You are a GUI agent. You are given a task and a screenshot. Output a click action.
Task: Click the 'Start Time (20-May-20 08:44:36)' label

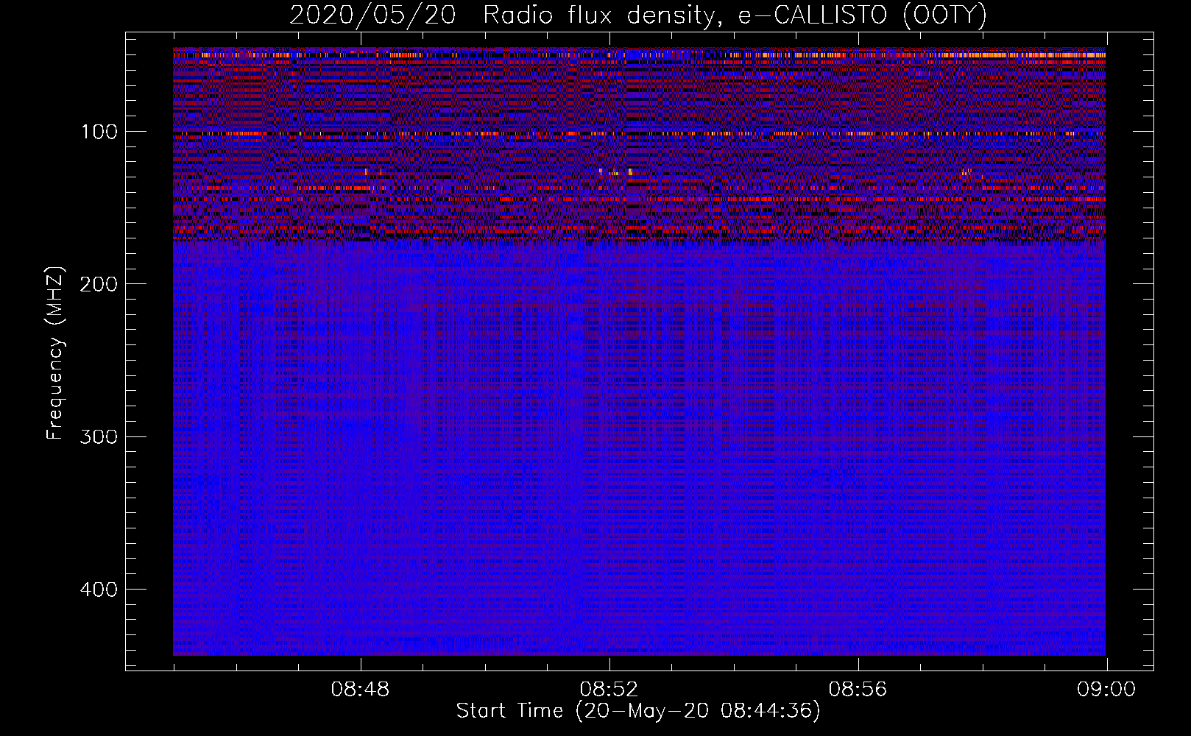click(x=638, y=711)
